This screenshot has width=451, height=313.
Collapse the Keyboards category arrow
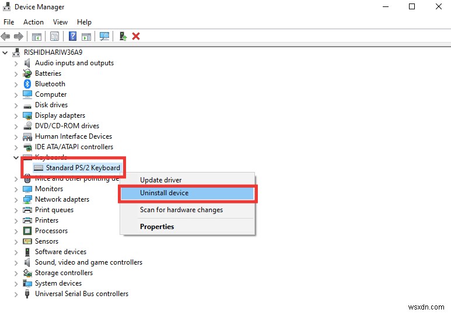click(x=16, y=157)
